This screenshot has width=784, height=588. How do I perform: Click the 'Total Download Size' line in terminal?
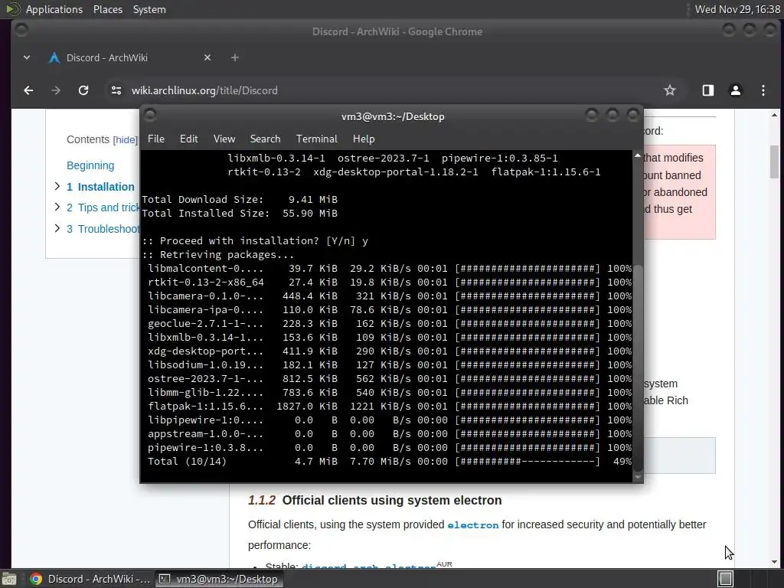click(240, 200)
